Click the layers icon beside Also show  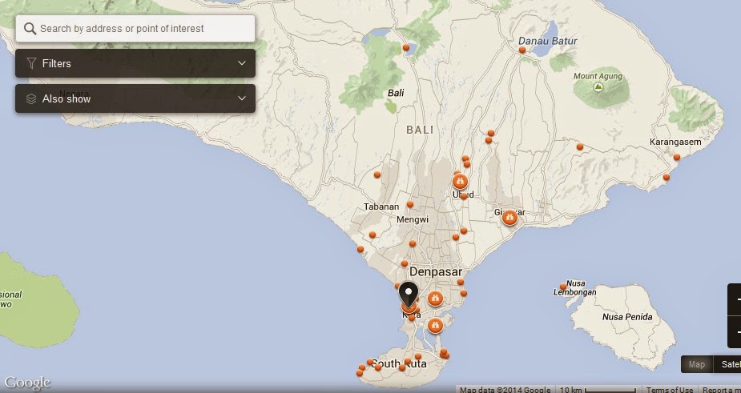click(31, 98)
